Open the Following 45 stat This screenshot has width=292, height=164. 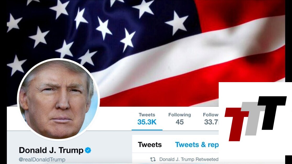(x=180, y=119)
